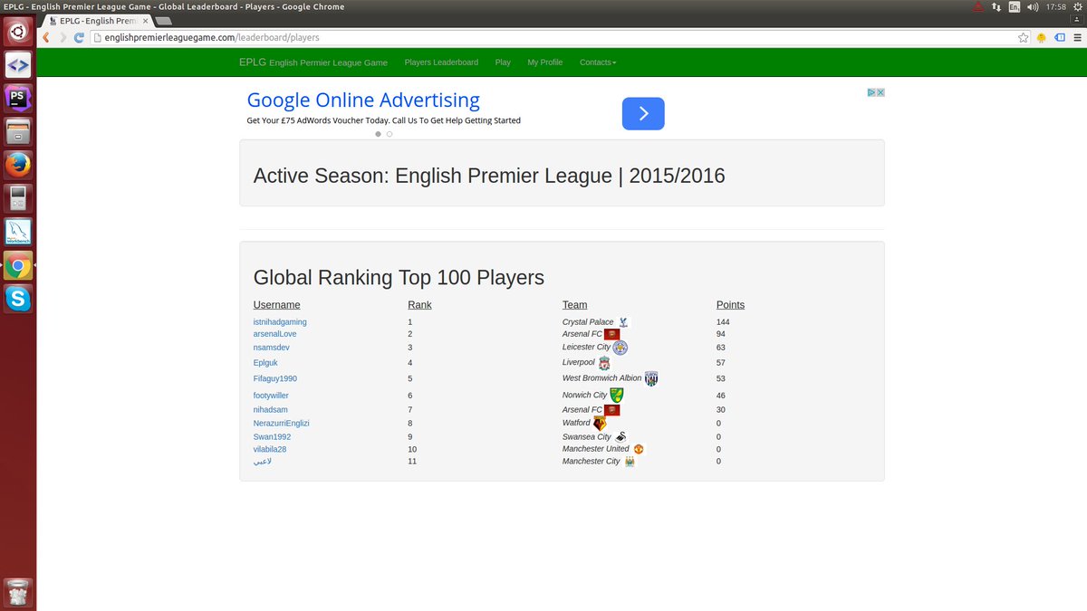Click the Crystal Palace club crest

coord(624,322)
